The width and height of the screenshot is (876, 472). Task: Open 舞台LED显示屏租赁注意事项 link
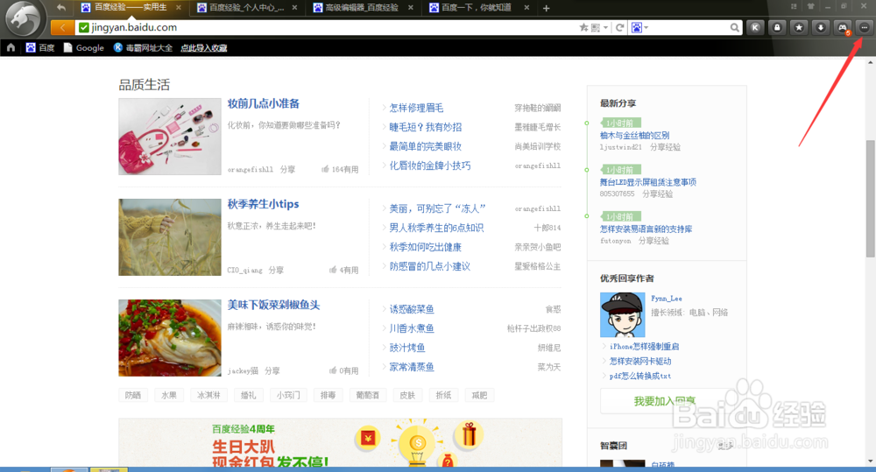pos(648,182)
